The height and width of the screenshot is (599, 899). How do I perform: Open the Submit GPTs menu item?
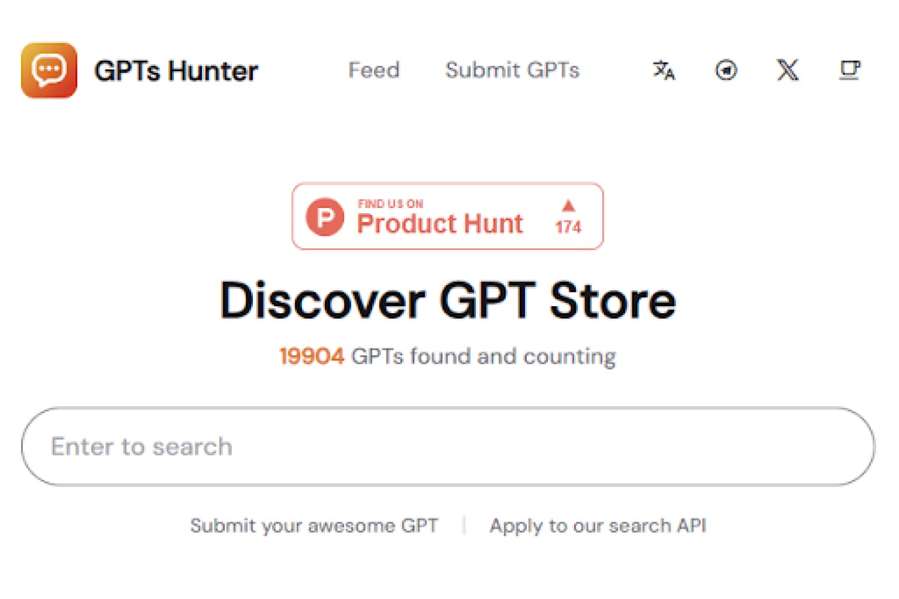pyautogui.click(x=512, y=70)
